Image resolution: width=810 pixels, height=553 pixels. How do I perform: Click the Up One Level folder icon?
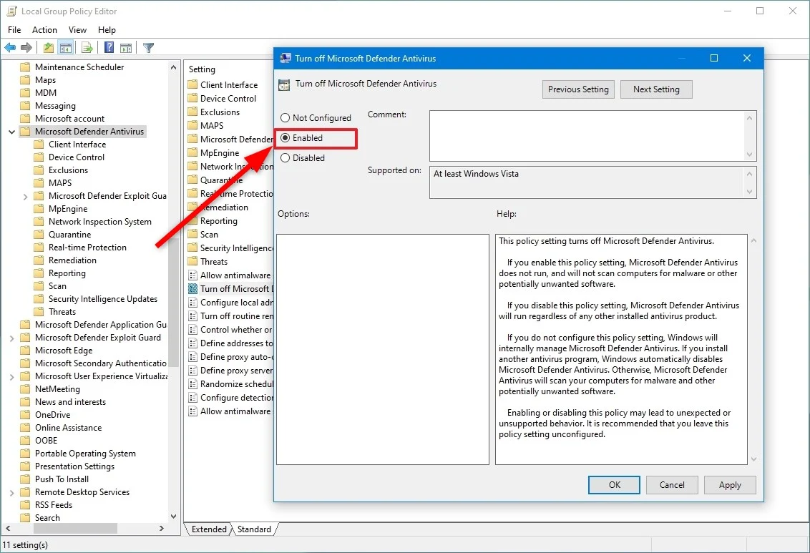point(48,48)
